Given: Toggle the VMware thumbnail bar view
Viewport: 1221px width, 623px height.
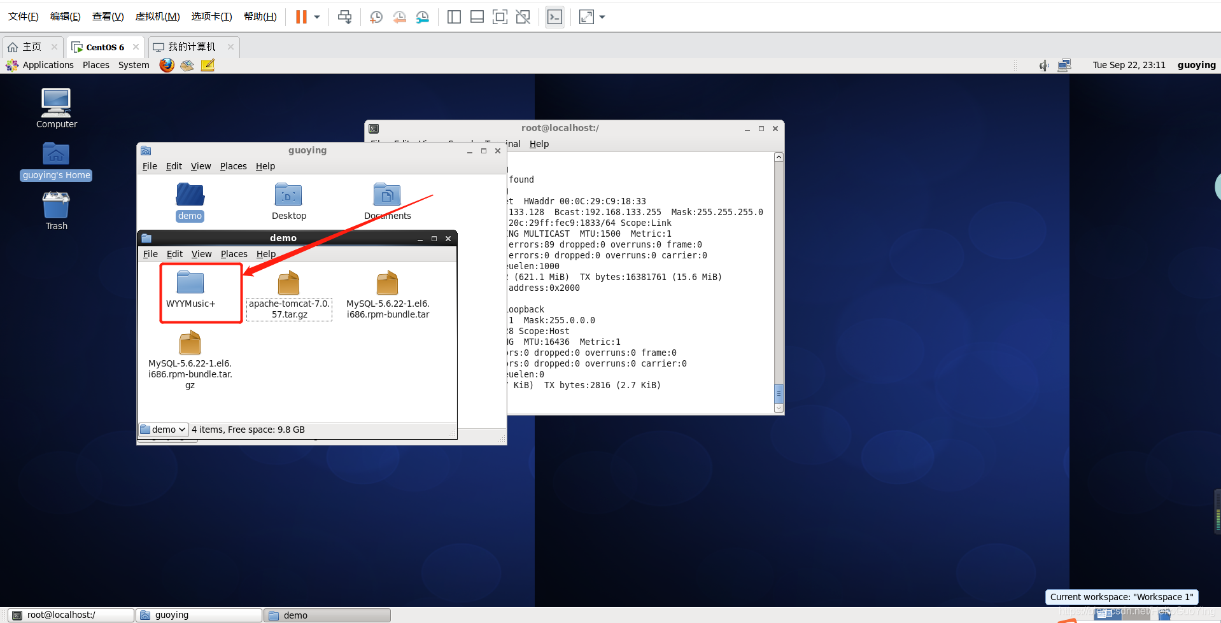Looking at the screenshot, I should [477, 17].
